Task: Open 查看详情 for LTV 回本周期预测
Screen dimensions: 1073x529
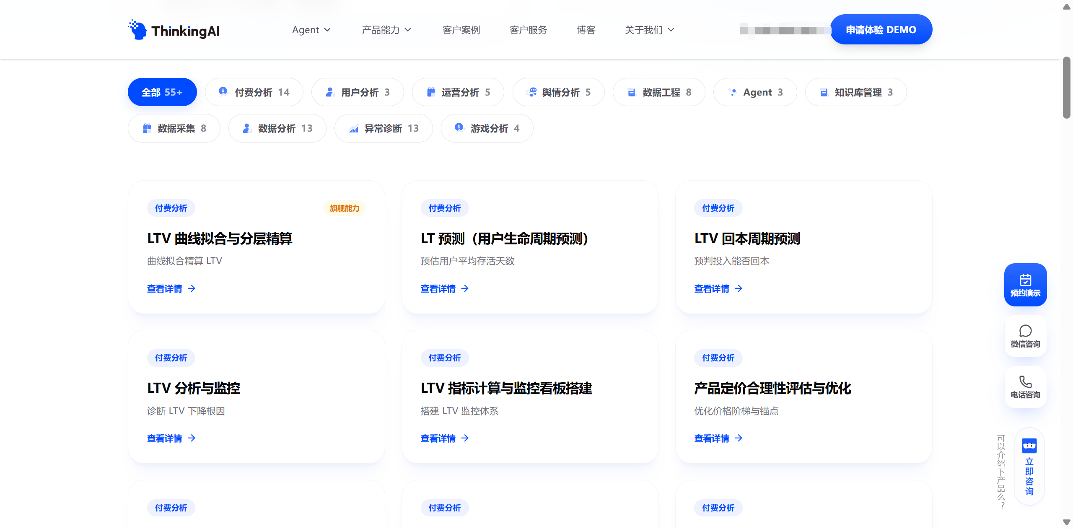Action: [x=718, y=288]
